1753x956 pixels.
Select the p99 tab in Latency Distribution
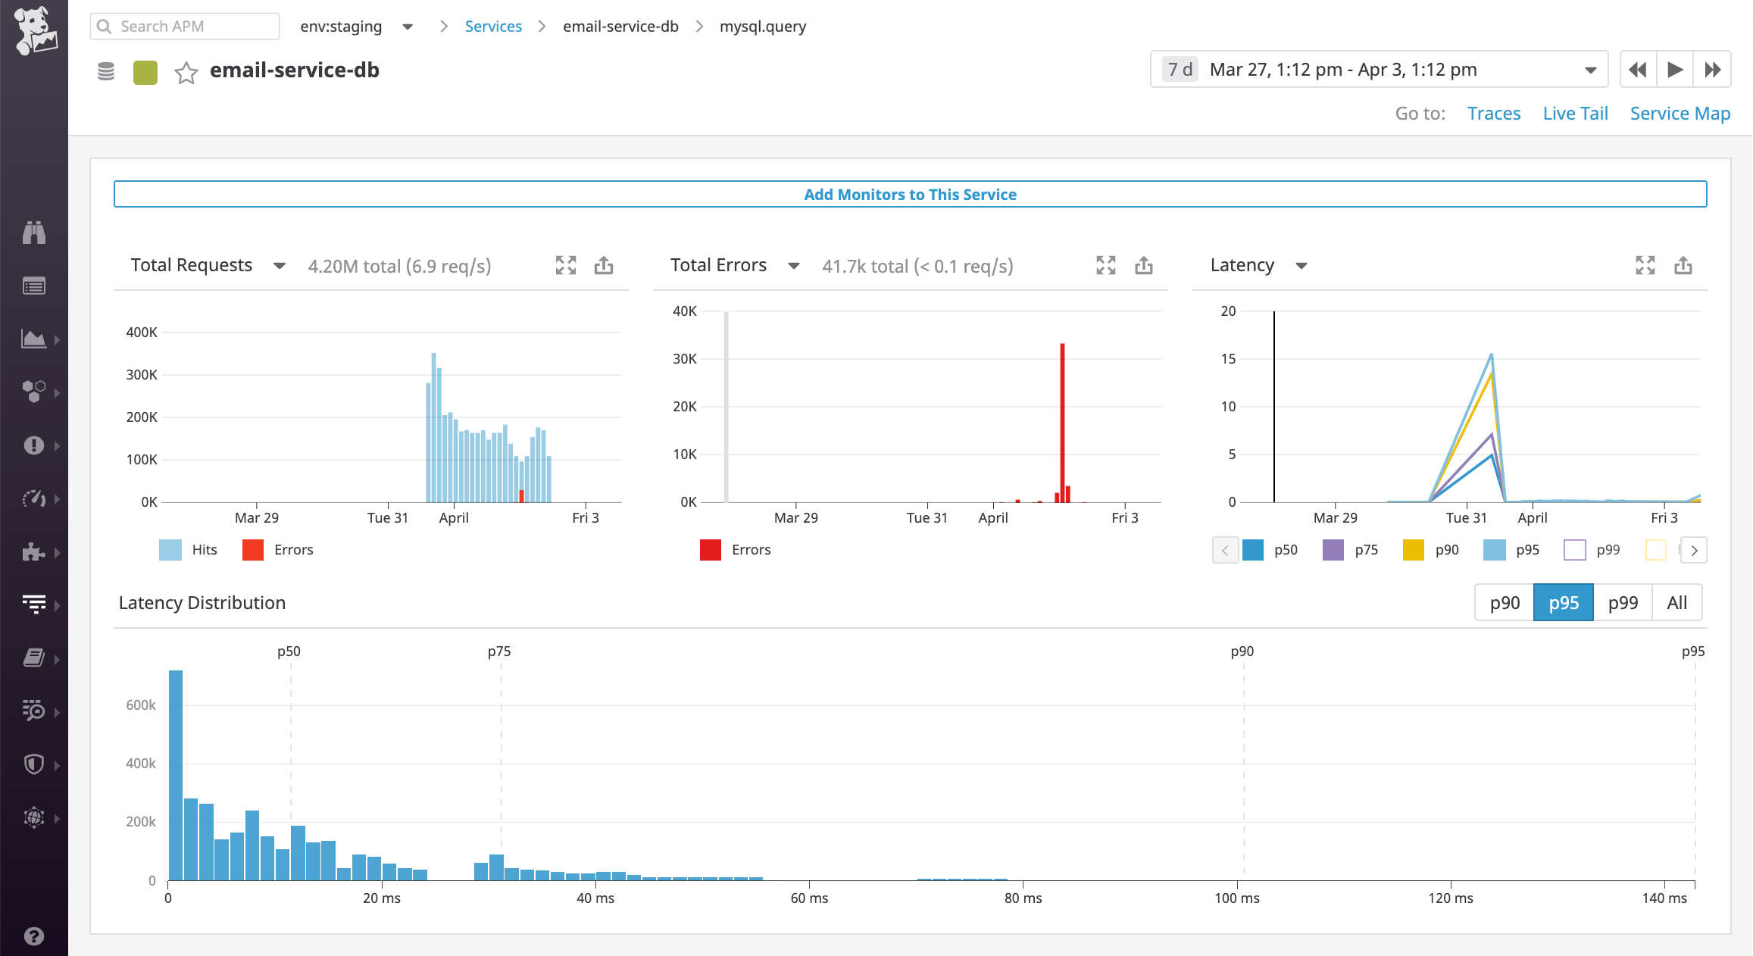pyautogui.click(x=1623, y=601)
